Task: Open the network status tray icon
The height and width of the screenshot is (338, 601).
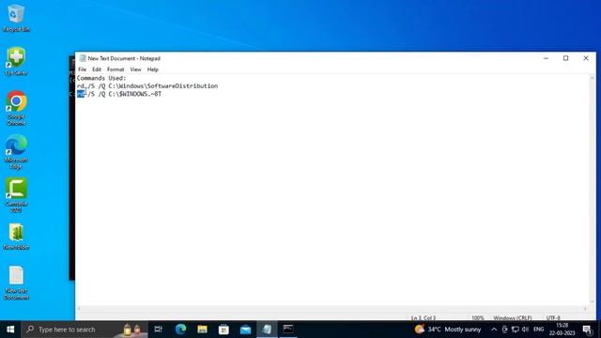Action: pos(516,330)
